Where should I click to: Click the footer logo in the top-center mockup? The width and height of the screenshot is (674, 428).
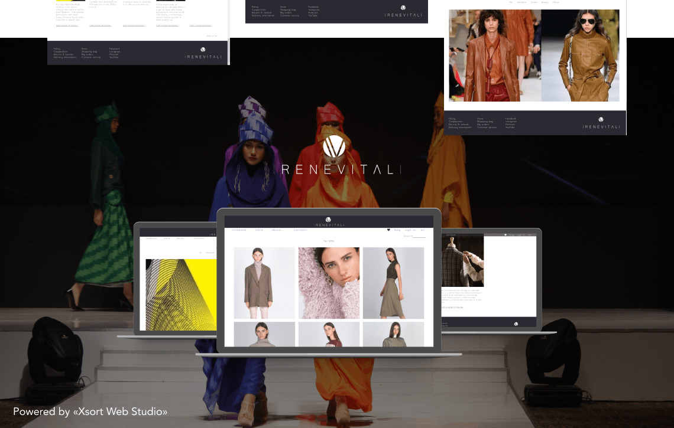403,8
